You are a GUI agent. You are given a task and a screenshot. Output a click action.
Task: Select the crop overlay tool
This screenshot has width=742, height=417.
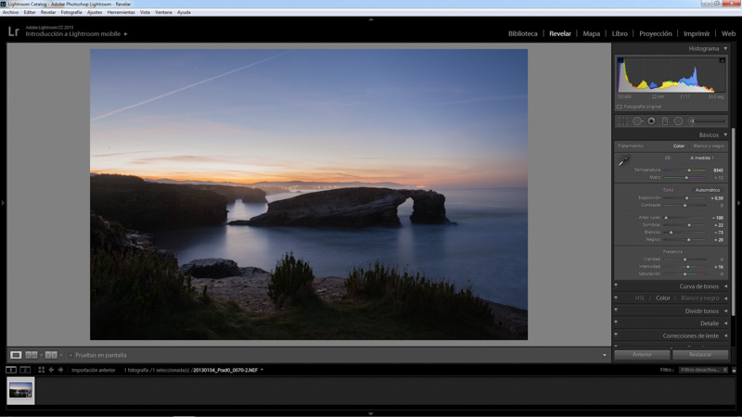(x=622, y=121)
